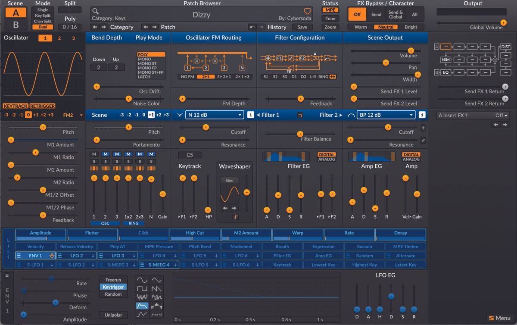Viewport: 517px width, 325px height.
Task: Toggle KEYTRACK on the oscillator
Action: click(15, 106)
